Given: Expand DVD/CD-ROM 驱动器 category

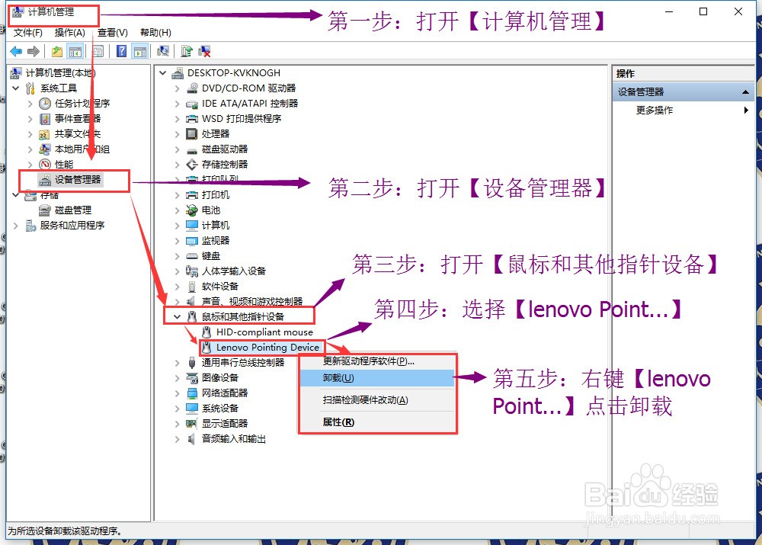Looking at the screenshot, I should (x=178, y=88).
